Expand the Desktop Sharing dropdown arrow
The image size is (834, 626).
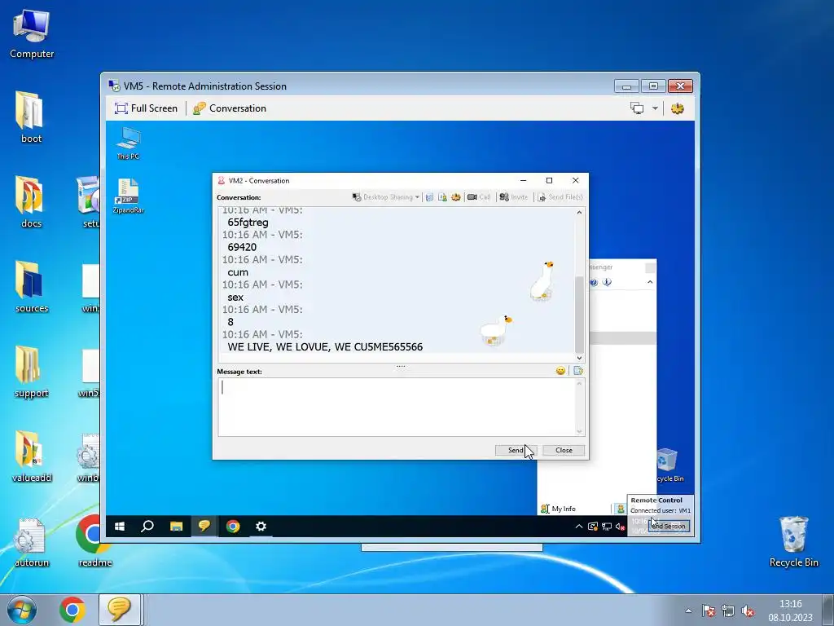tap(417, 197)
